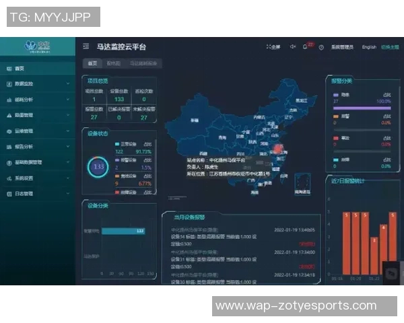
Task: Toggle the alarm sound mute icon
Action: (293, 46)
